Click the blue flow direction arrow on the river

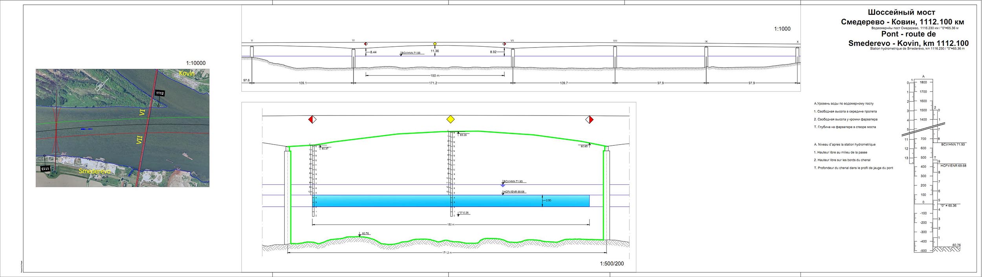point(87,128)
